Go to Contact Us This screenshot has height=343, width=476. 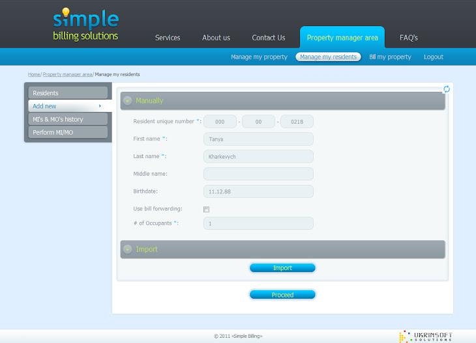(269, 38)
